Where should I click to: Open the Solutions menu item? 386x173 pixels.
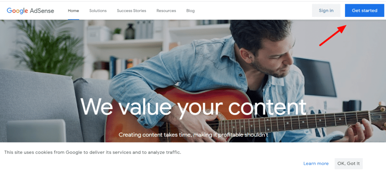tap(98, 11)
